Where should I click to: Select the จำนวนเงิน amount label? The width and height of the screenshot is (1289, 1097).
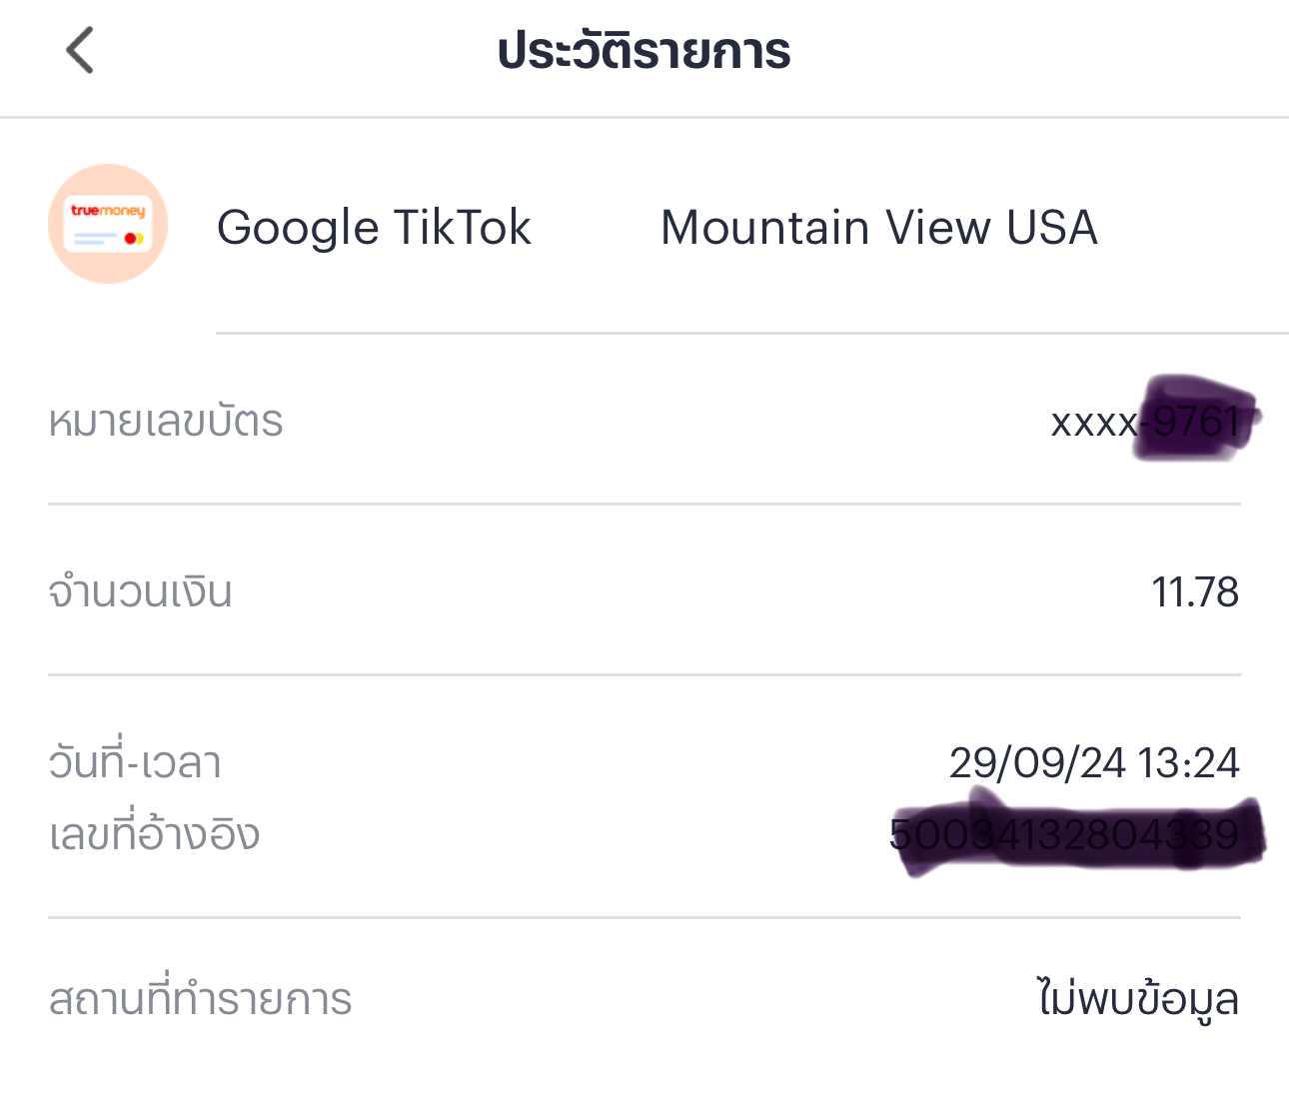click(x=140, y=591)
